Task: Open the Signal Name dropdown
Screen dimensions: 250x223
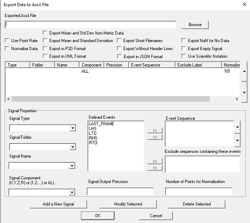Action: pos(72,166)
